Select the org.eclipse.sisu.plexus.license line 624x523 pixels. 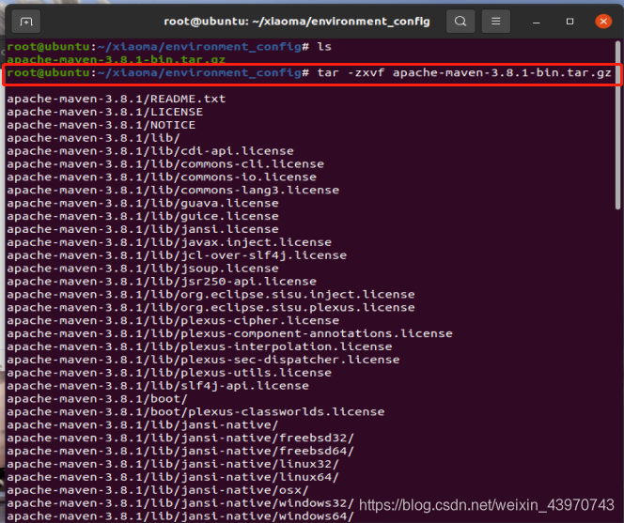point(211,307)
